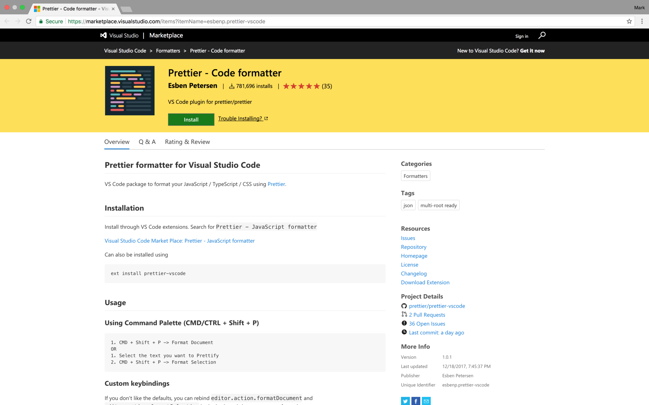Open the Rating & Review tab
649x405 pixels.
tap(187, 142)
